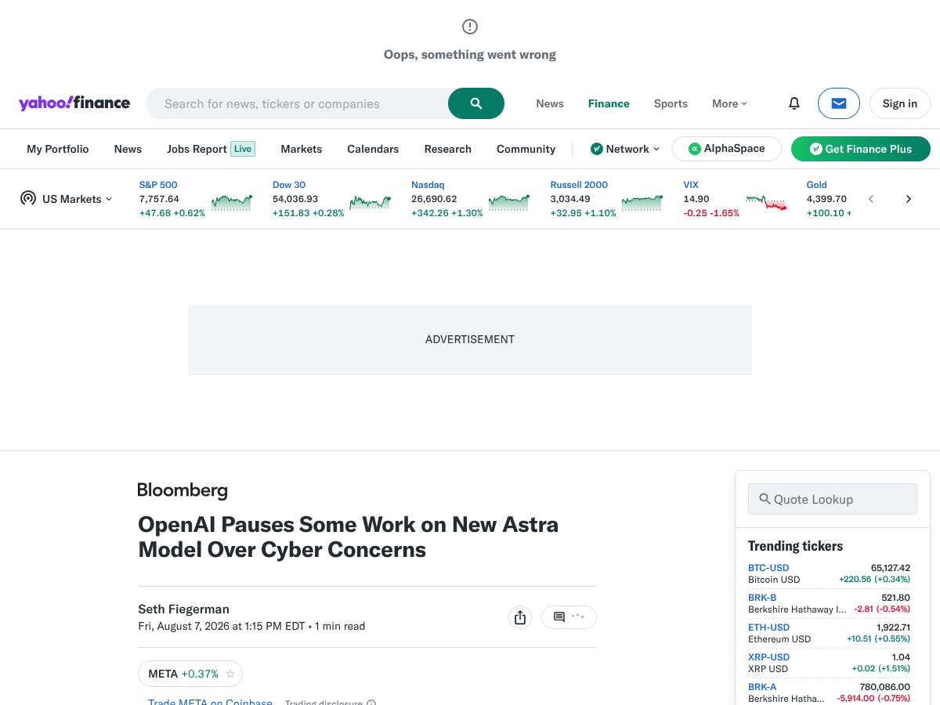Screen dimensions: 940x705
Task: Open article comments icon
Action: [x=569, y=617]
